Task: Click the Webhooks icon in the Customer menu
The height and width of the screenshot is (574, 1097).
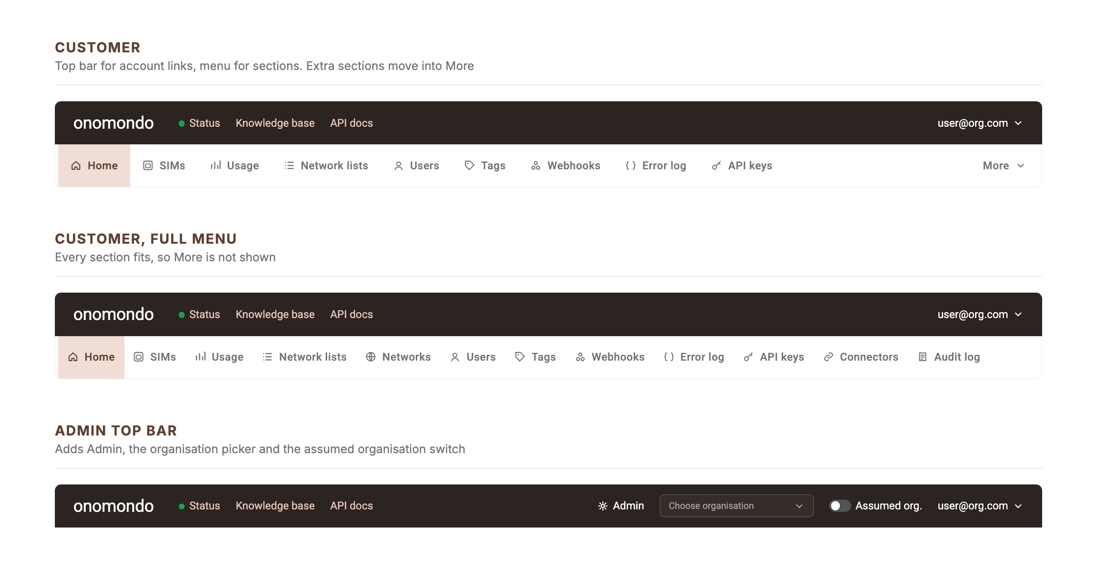Action: [536, 166]
